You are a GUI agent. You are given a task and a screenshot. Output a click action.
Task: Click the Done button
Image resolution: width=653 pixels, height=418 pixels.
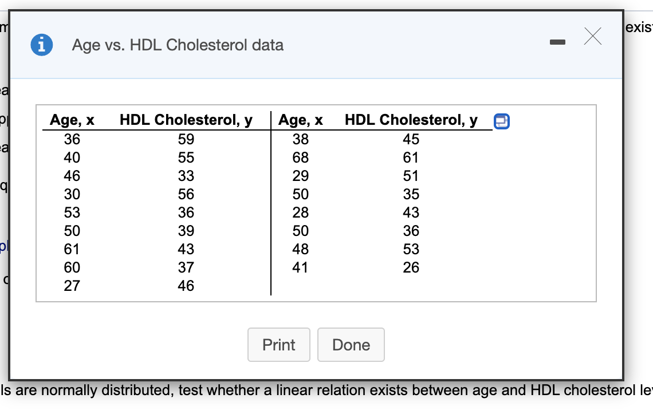point(351,345)
